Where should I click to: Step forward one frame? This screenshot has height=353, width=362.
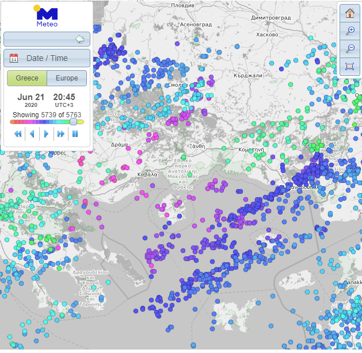[47, 134]
